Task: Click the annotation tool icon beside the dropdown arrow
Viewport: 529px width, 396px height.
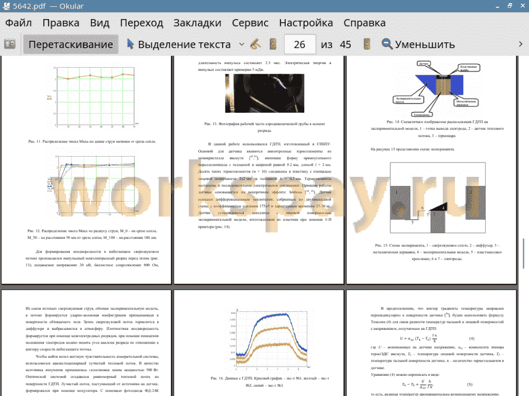Action: pos(256,44)
